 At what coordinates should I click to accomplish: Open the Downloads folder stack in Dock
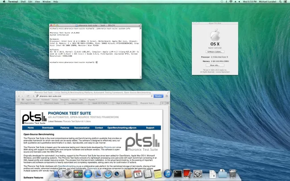(223, 174)
